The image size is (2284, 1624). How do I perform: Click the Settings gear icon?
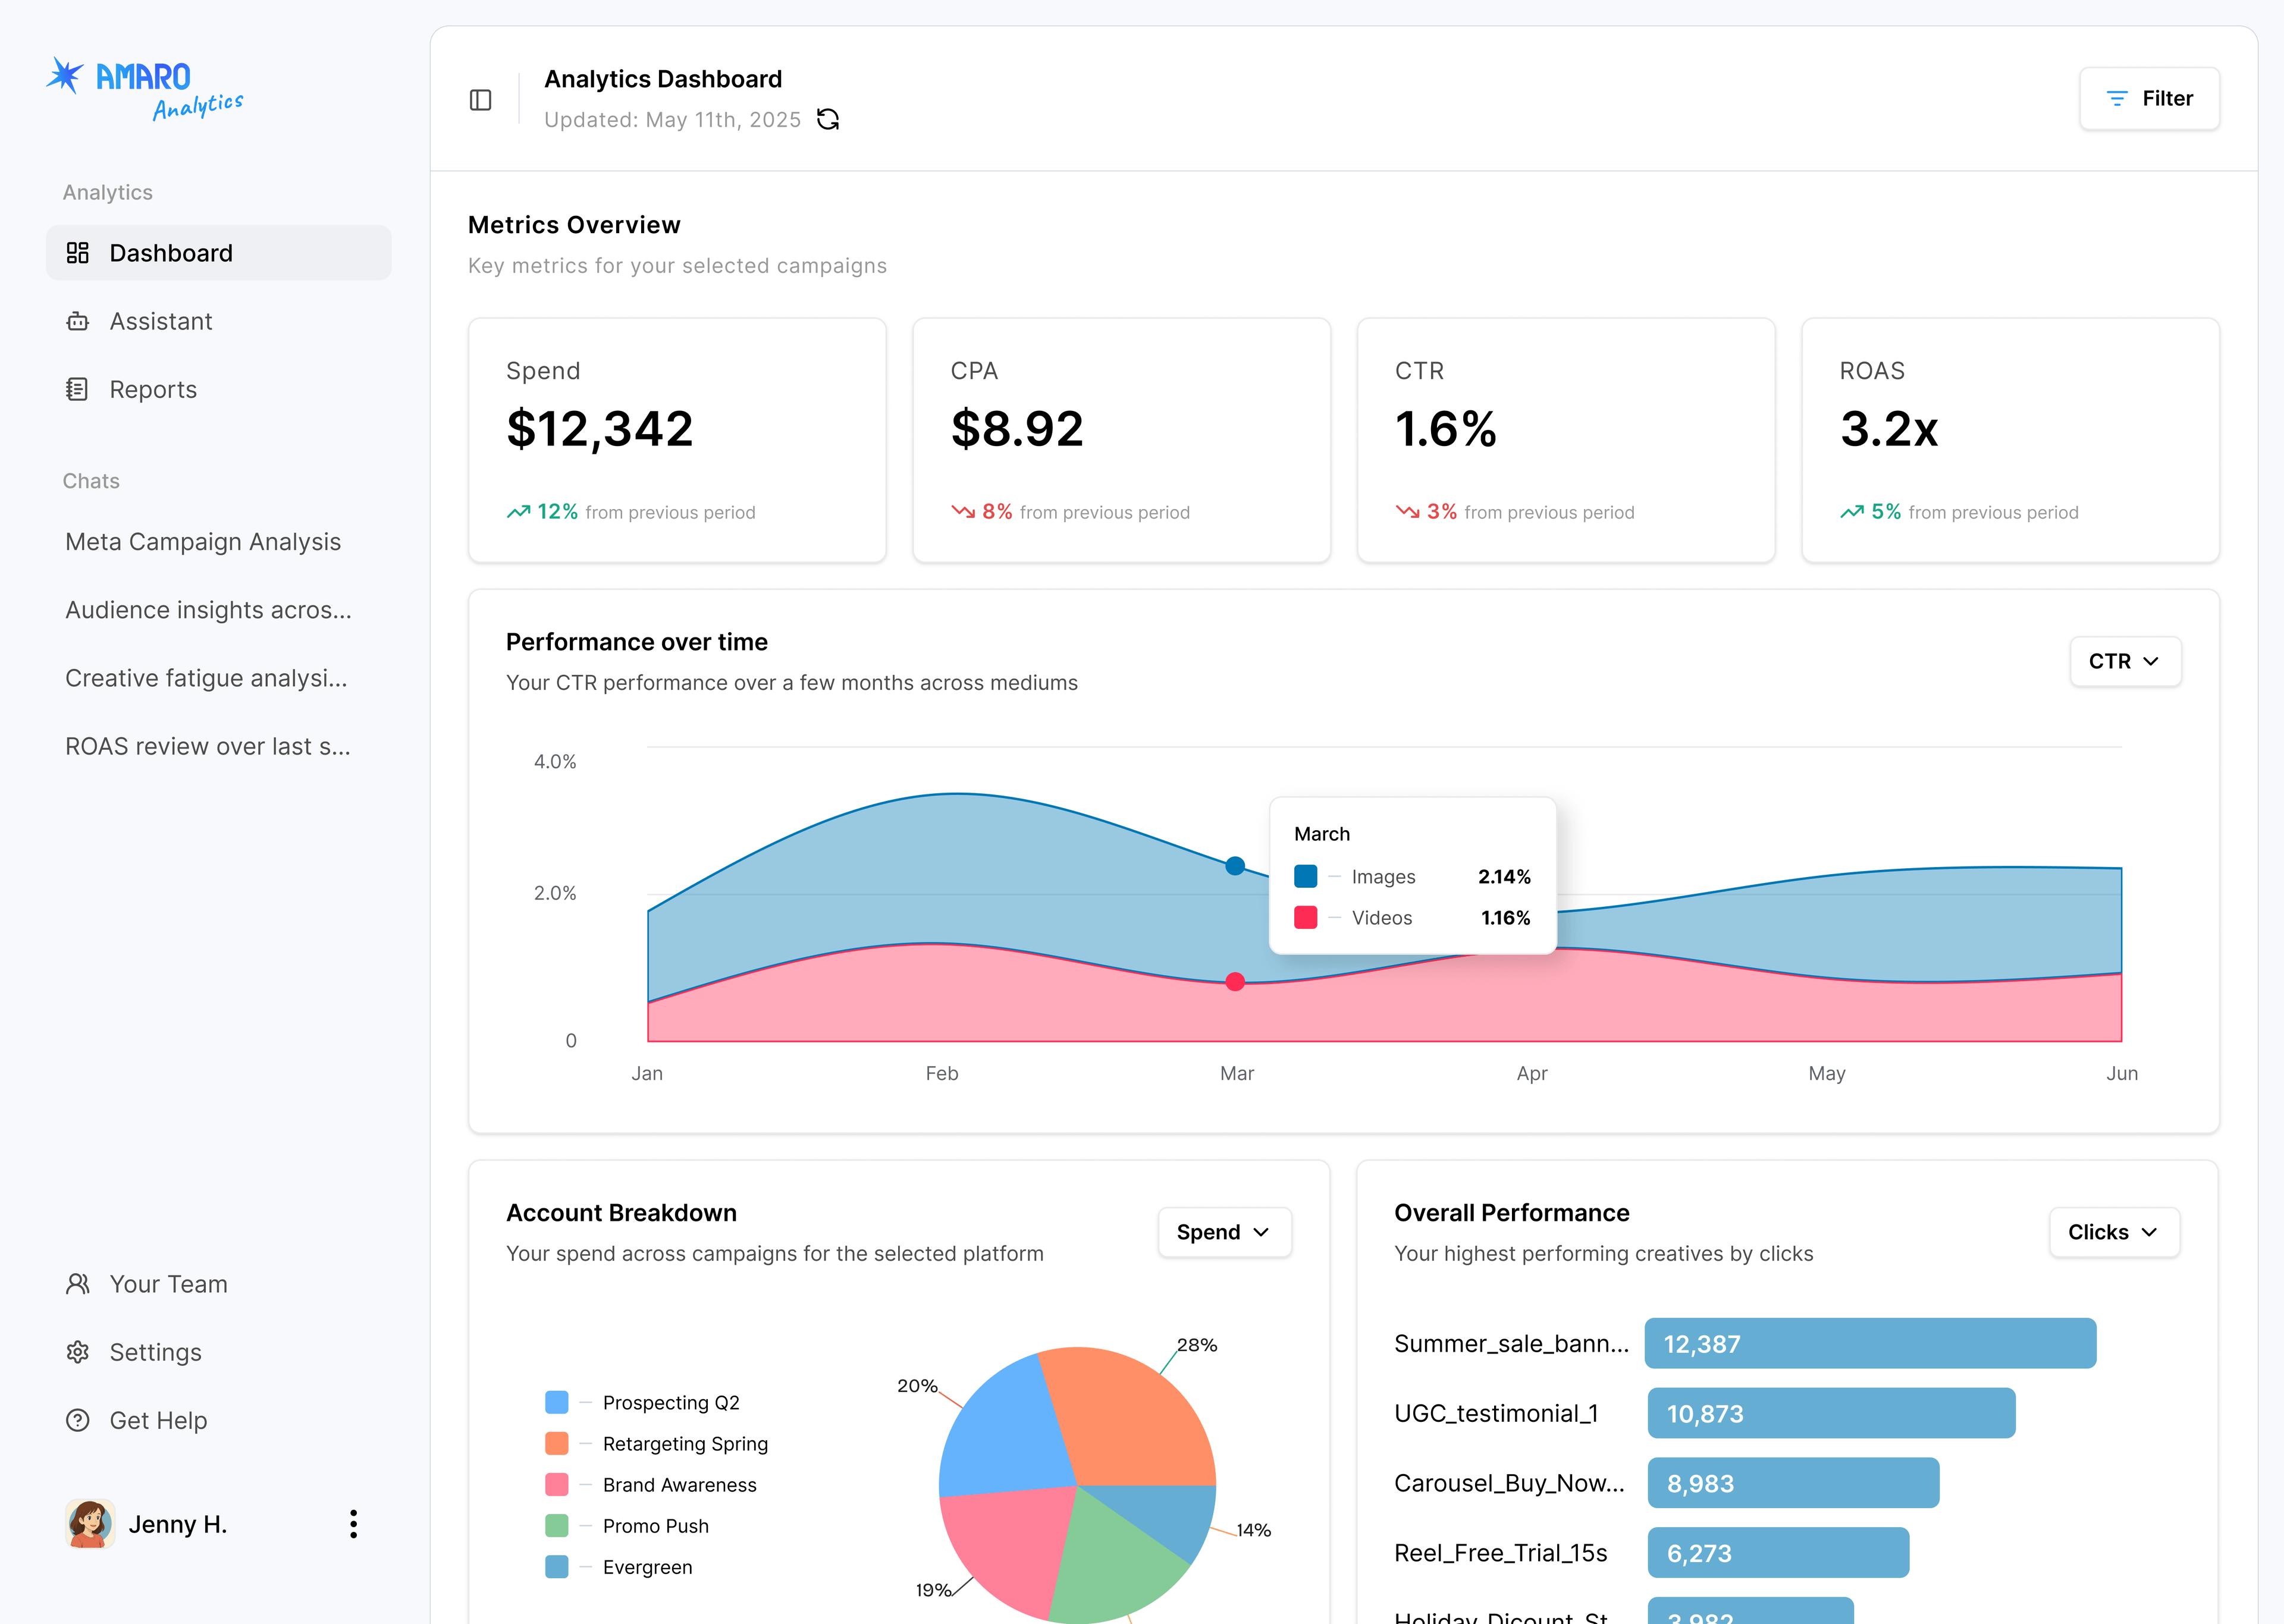(x=78, y=1352)
